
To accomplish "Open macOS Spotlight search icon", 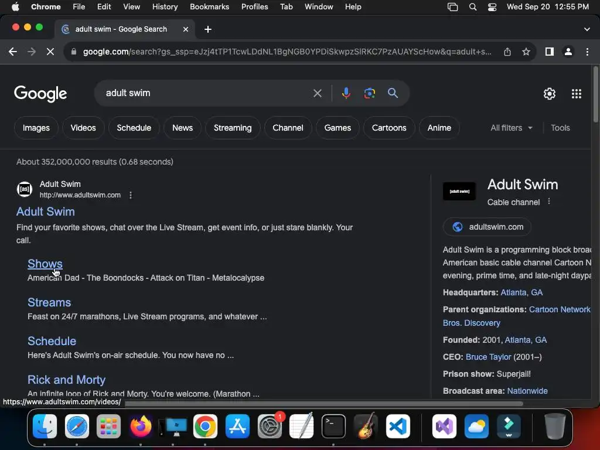I will point(473,7).
